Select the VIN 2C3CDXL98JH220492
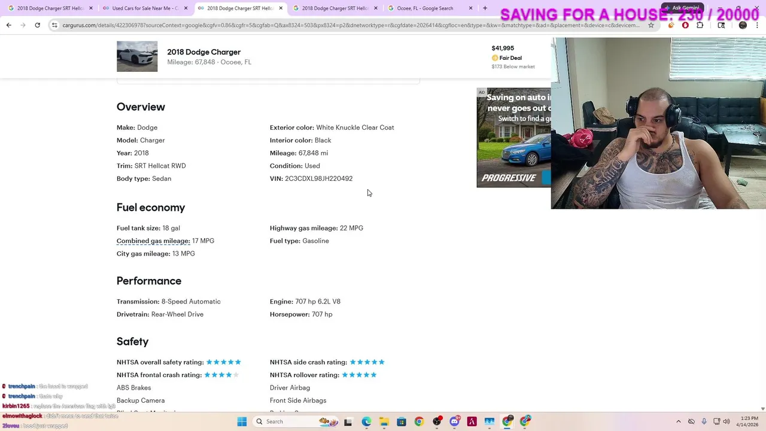 pos(318,178)
